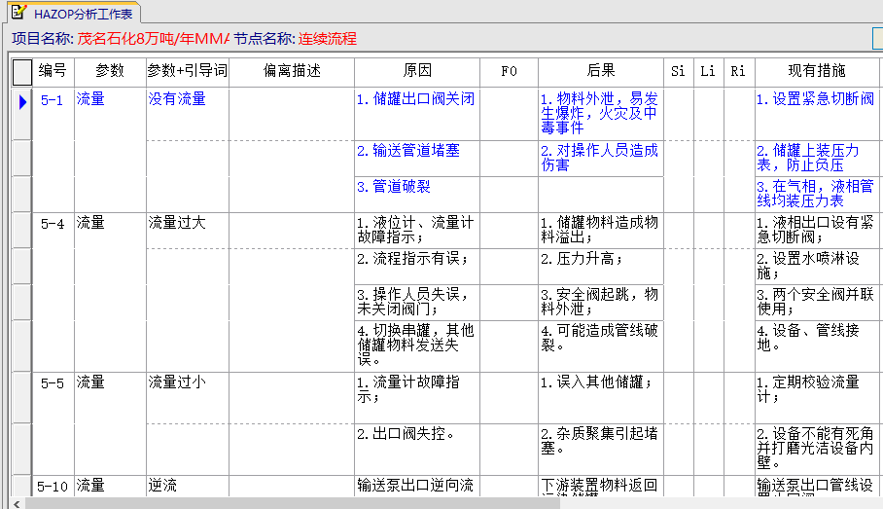Image resolution: width=883 pixels, height=509 pixels.
Task: Click the 后果 column header
Action: click(x=601, y=71)
